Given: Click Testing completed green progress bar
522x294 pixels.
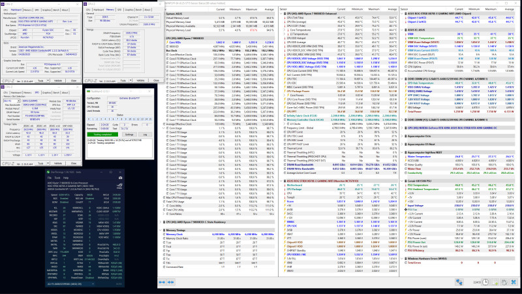Looking at the screenshot, I should 102,135.
